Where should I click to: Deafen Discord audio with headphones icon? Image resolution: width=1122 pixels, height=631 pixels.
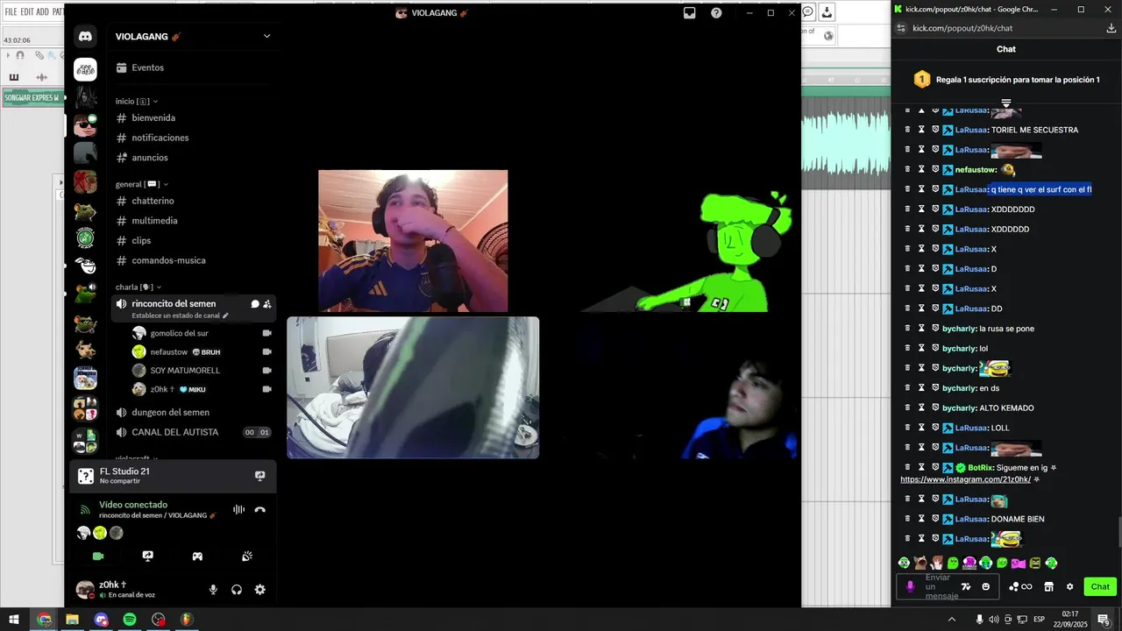pos(237,590)
